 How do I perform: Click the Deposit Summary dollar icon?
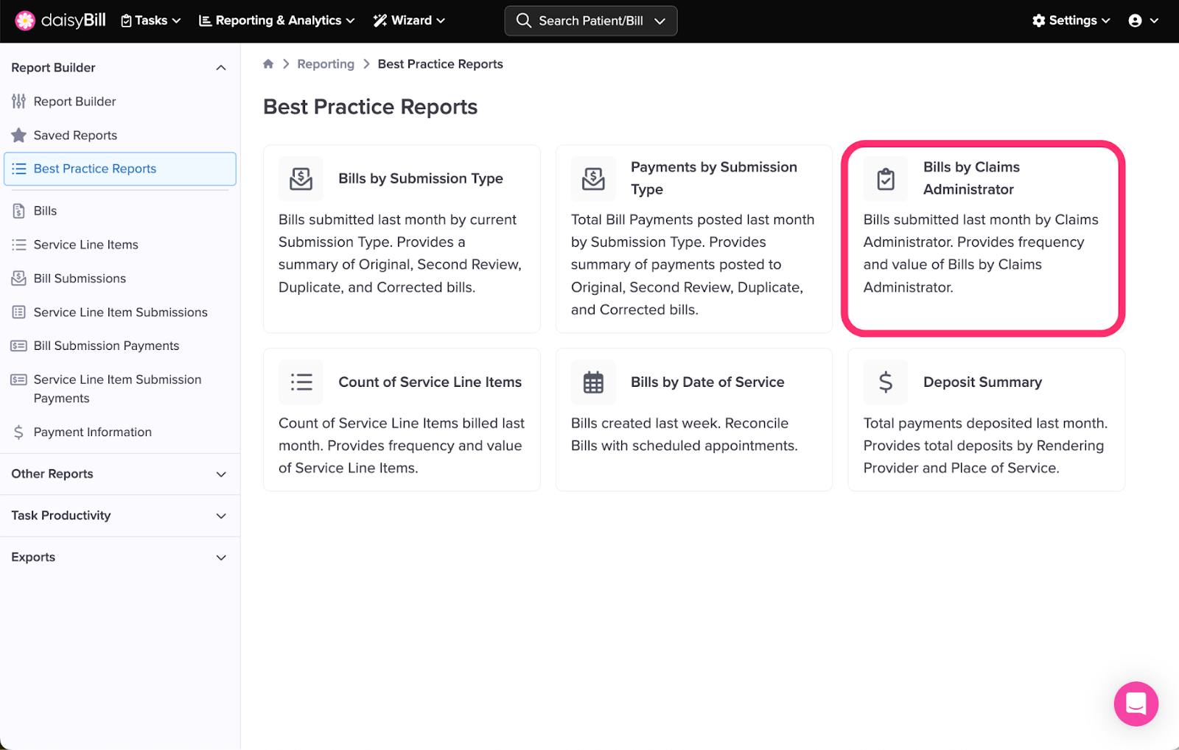click(x=886, y=382)
